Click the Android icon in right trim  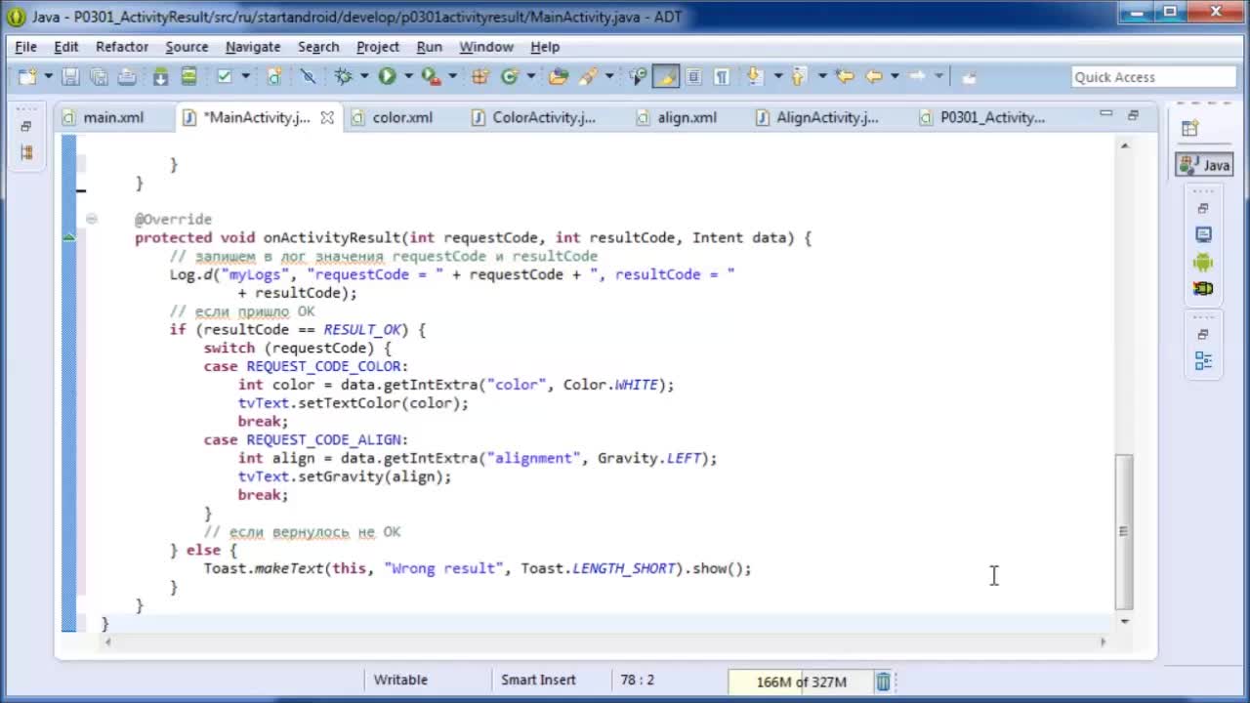[x=1203, y=262]
